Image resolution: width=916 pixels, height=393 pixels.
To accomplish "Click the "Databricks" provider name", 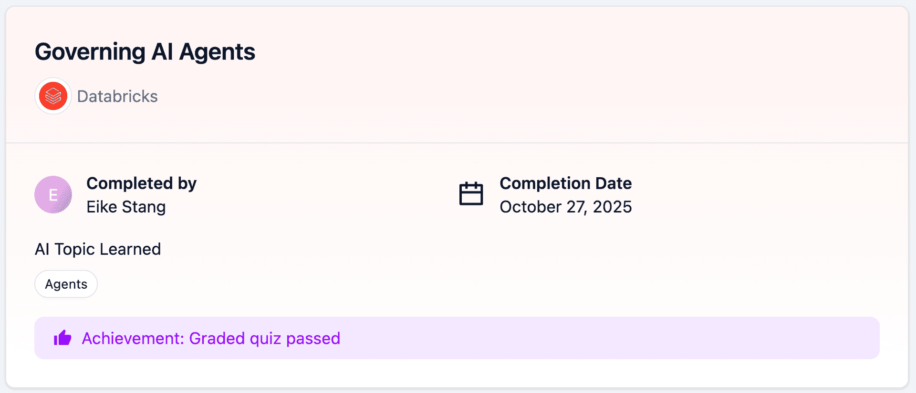I will (x=117, y=96).
